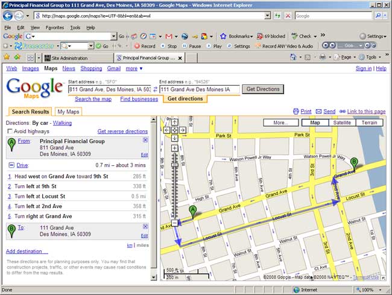This screenshot has width=392, height=295.
Task: Click the browser Forward arrow button
Action: click(19, 16)
